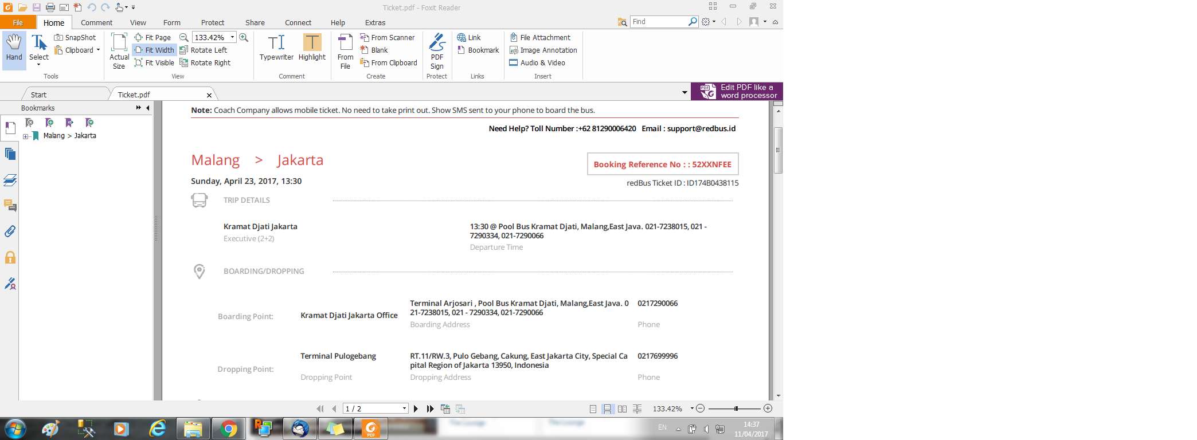1197x440 pixels.
Task: Open the Layers panel in sidebar
Action: point(10,180)
